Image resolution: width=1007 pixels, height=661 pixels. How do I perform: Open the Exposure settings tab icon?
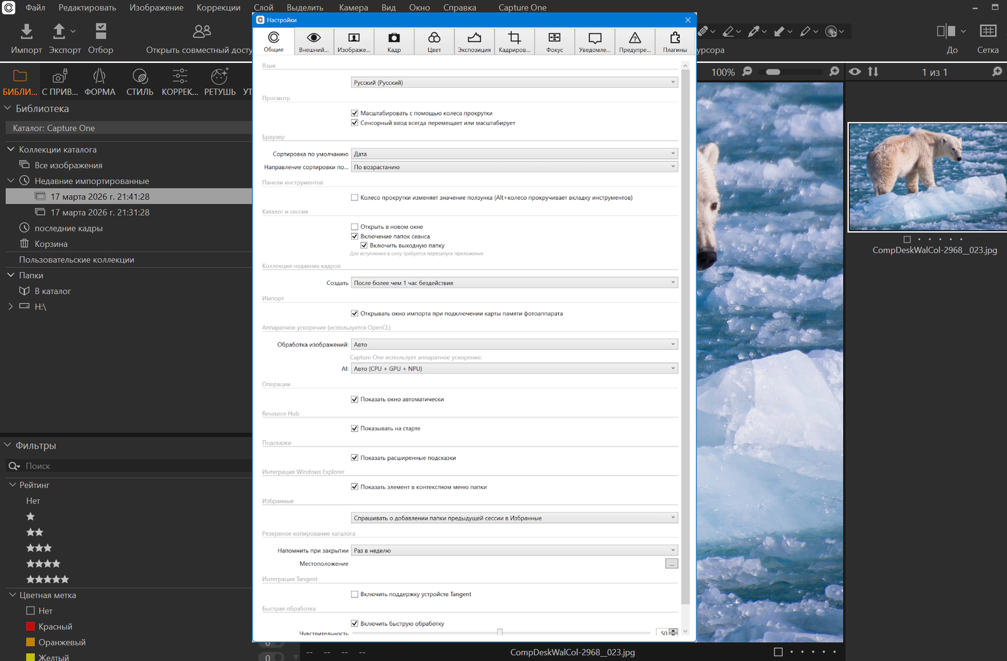coord(474,38)
